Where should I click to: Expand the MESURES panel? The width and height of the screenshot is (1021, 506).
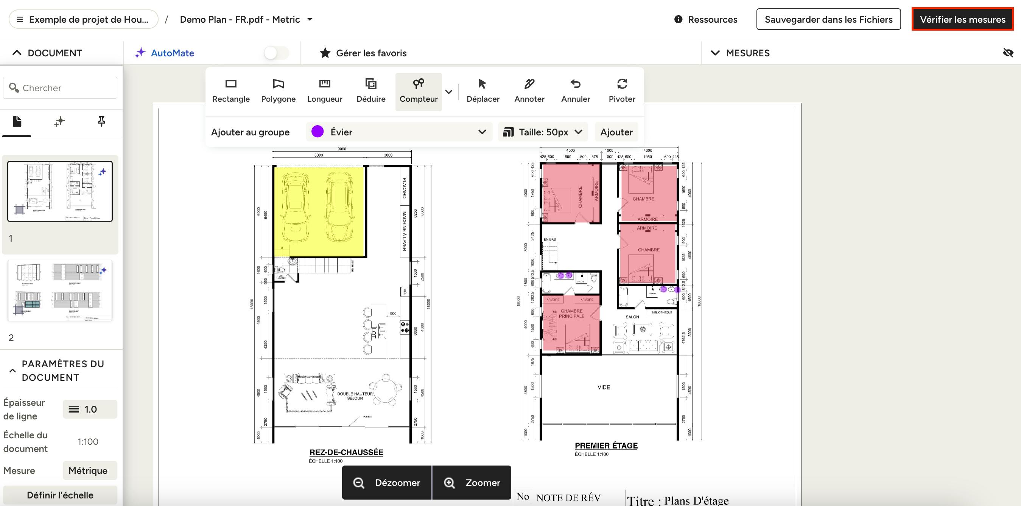click(x=715, y=53)
